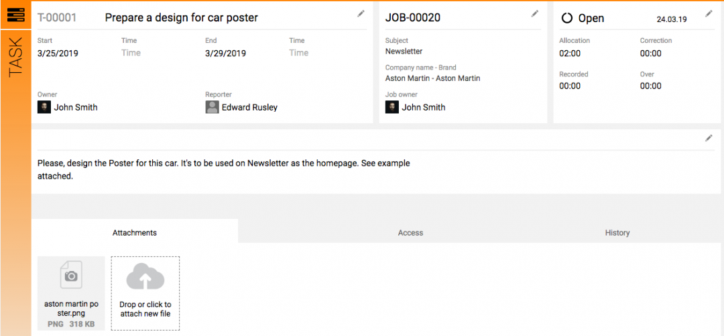This screenshot has width=724, height=336.
Task: Click the cloud upload icon
Action: tap(145, 276)
